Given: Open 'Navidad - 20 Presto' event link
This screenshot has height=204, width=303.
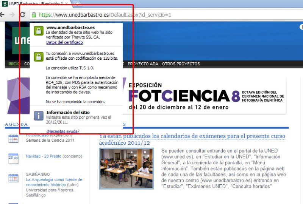Looking at the screenshot, I should (x=44, y=156).
